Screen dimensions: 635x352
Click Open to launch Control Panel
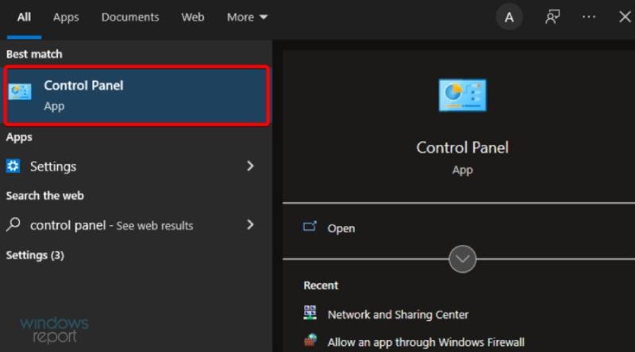tap(341, 228)
